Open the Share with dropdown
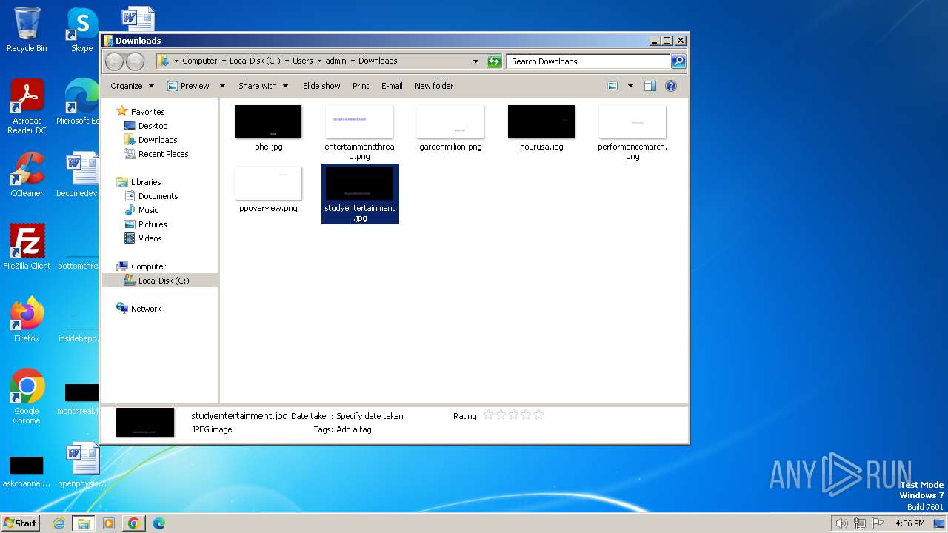The image size is (948, 533). (x=263, y=86)
